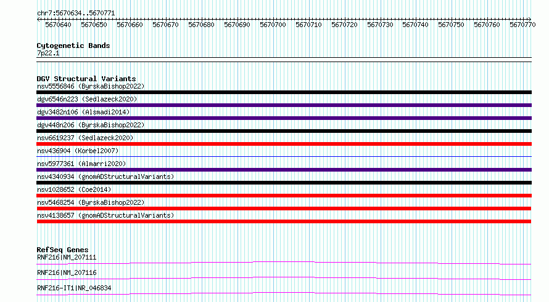Select the red bar of nsv6619237
This screenshot has width=549, height=302.
(x=284, y=144)
